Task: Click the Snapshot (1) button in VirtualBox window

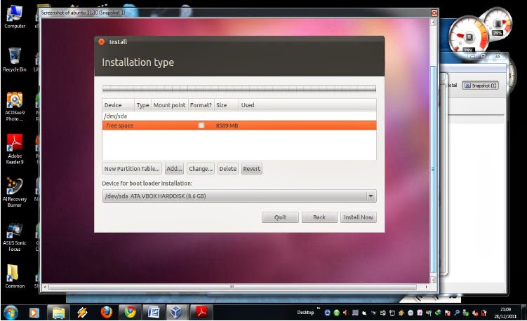Action: point(480,86)
